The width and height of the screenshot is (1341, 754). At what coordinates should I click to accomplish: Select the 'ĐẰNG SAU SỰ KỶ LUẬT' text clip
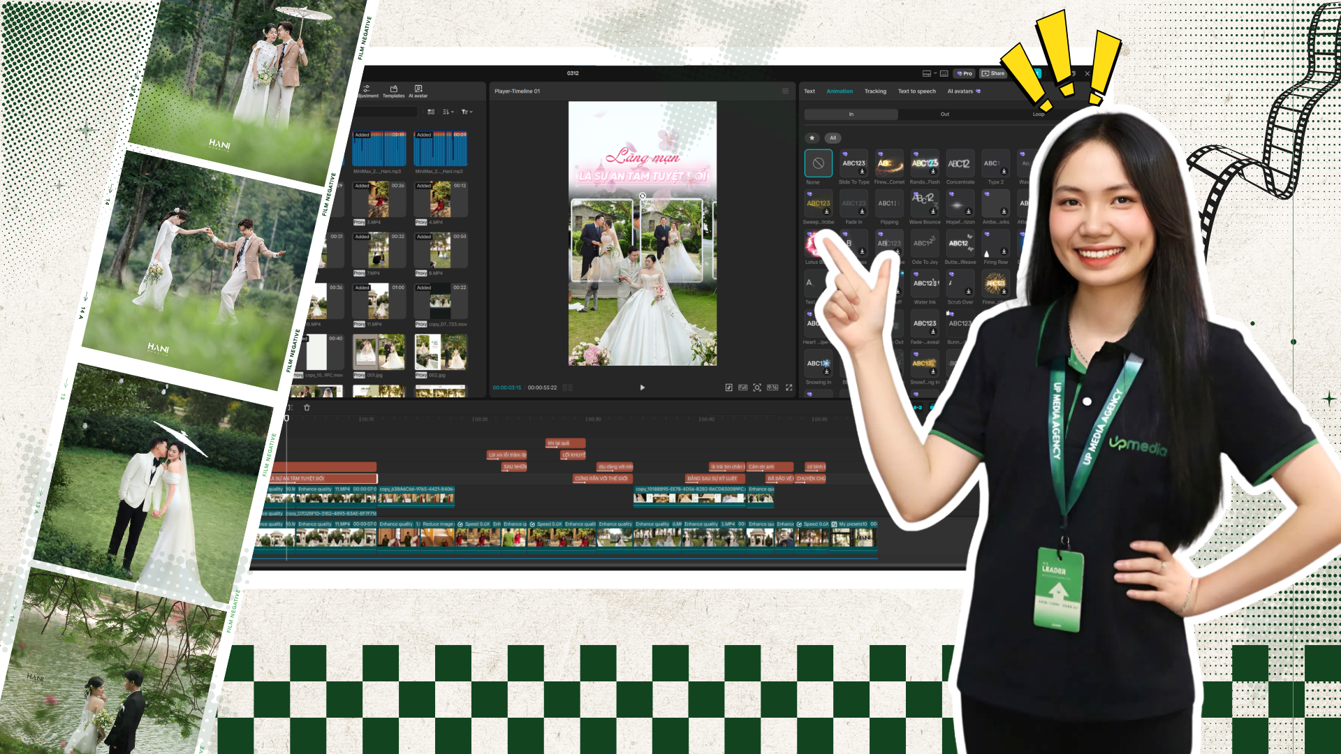pyautogui.click(x=715, y=479)
